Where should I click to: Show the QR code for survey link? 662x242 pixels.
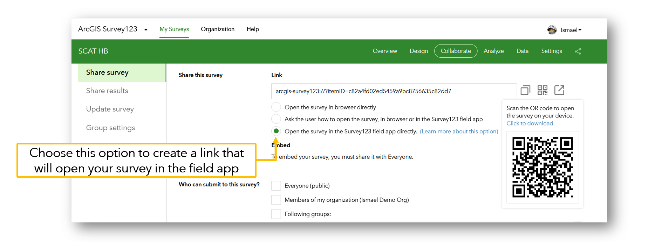tap(542, 91)
